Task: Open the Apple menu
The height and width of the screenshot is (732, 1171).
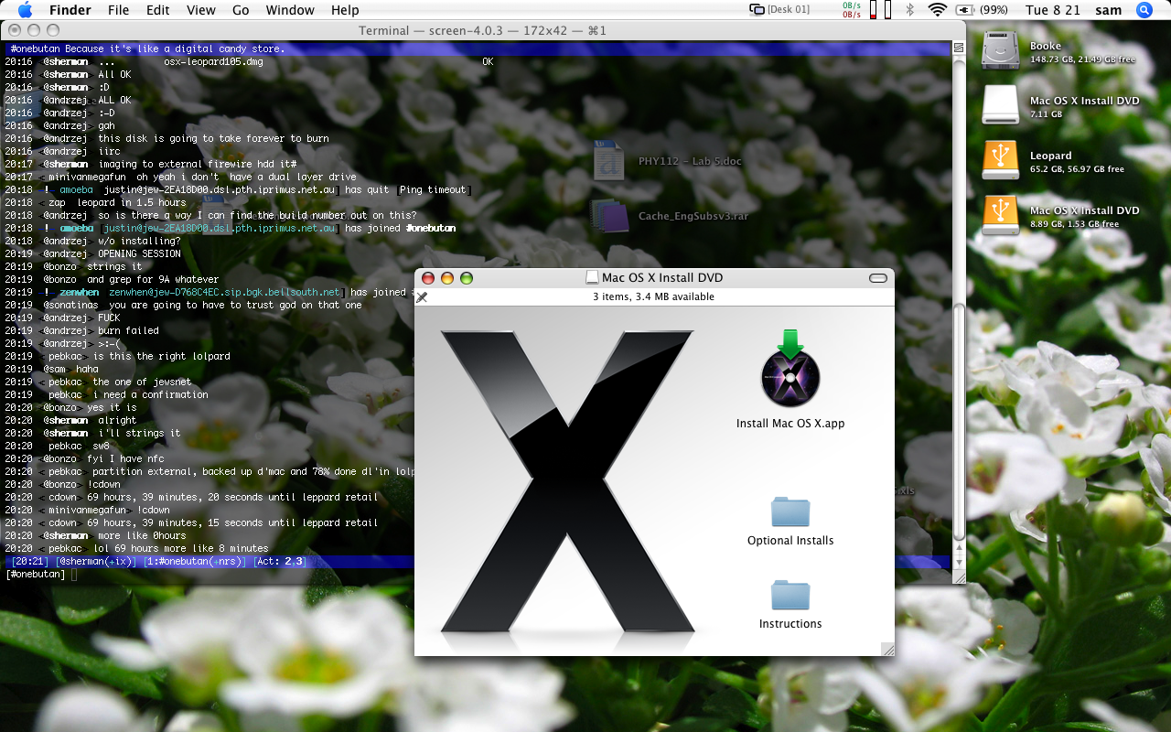Action: (x=25, y=10)
